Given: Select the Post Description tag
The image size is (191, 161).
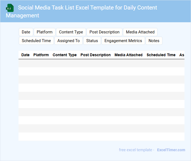Looking at the screenshot, I should pos(104,32).
